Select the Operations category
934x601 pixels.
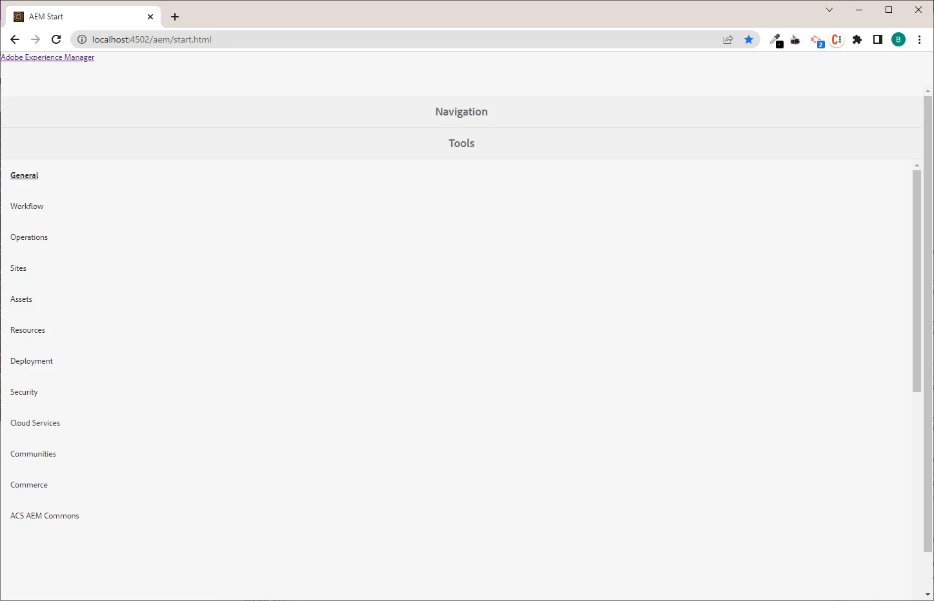pos(29,237)
